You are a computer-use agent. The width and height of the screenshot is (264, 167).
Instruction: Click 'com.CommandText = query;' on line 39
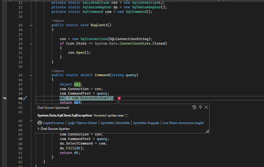(84, 94)
